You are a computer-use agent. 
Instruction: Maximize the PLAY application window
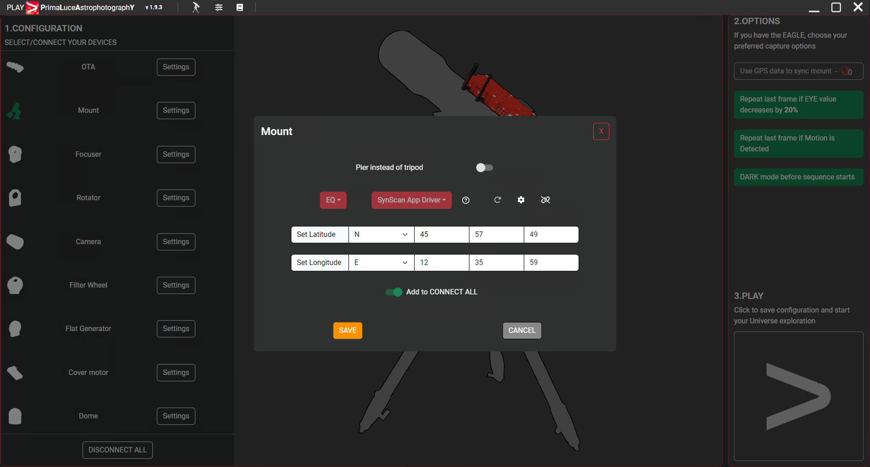click(x=836, y=7)
